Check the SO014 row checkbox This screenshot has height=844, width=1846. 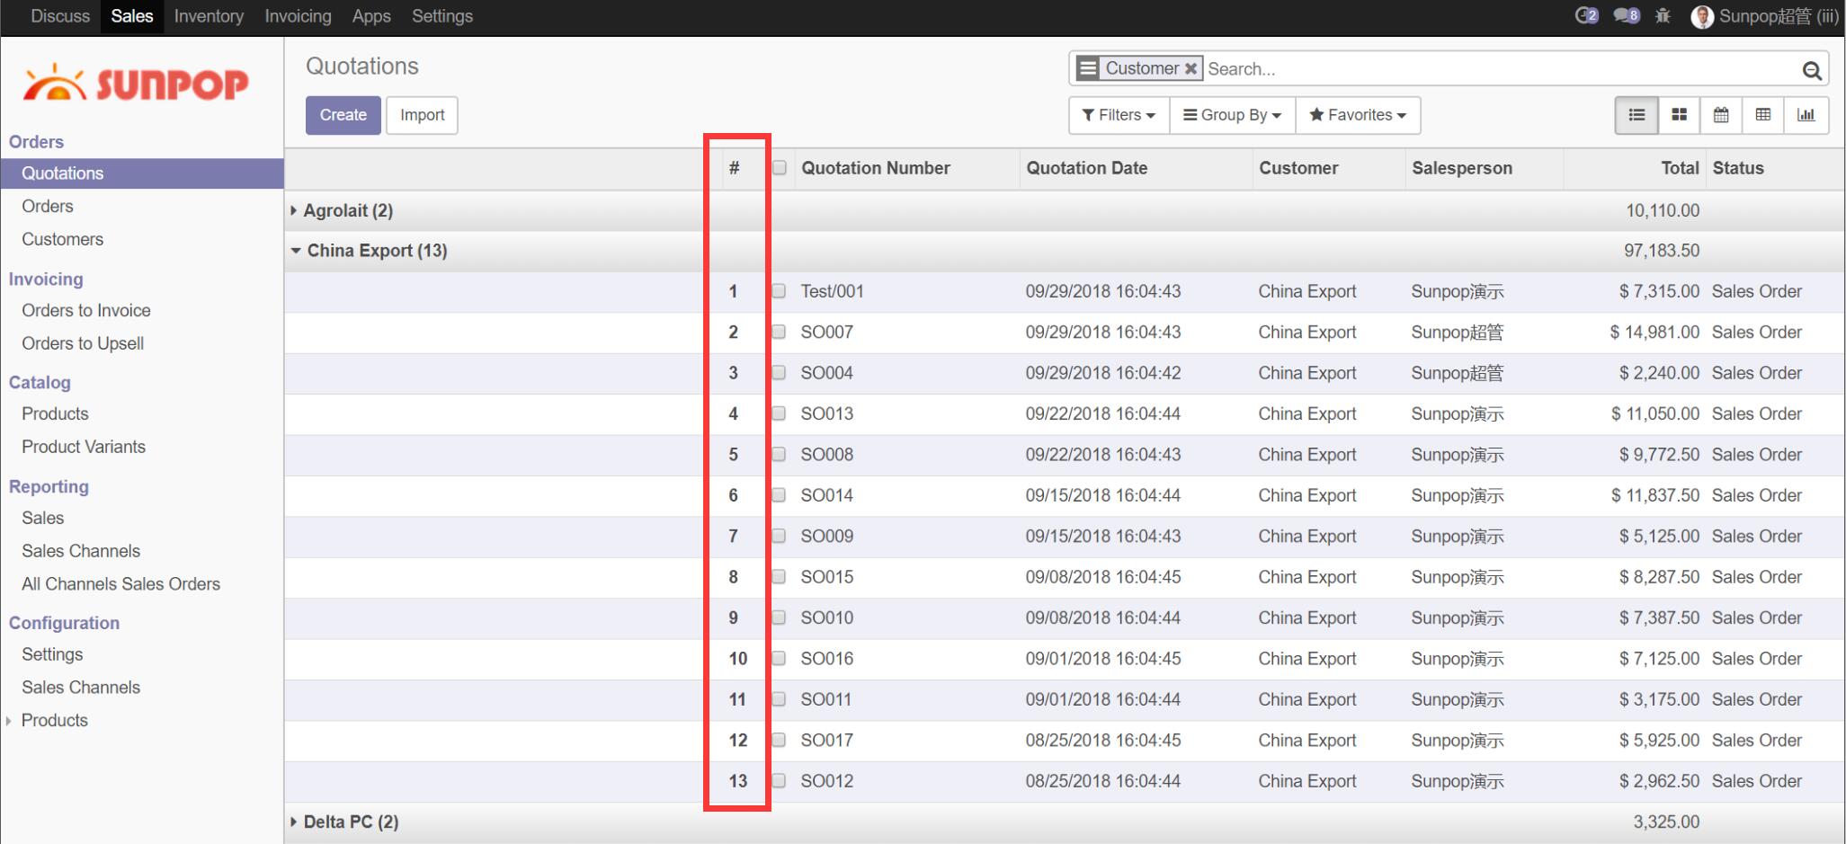tap(780, 495)
